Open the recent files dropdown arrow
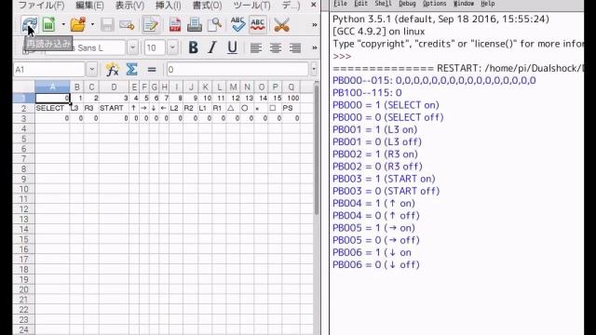The width and height of the screenshot is (596, 335). 92,25
